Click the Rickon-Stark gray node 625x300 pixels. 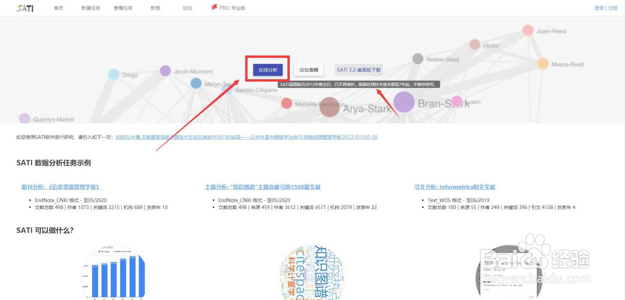tap(418, 59)
